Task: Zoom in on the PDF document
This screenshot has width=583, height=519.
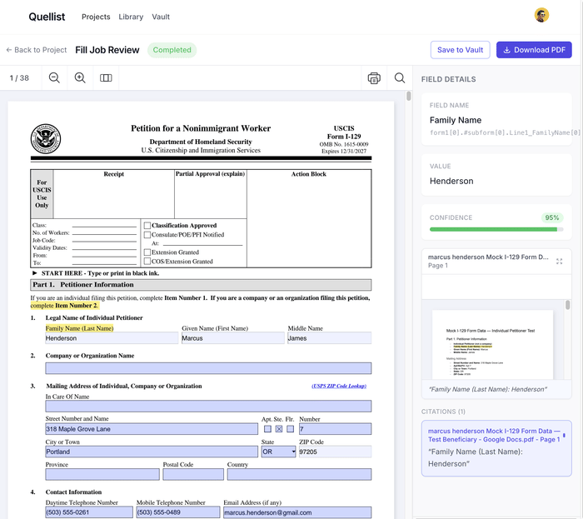Action: click(x=80, y=77)
